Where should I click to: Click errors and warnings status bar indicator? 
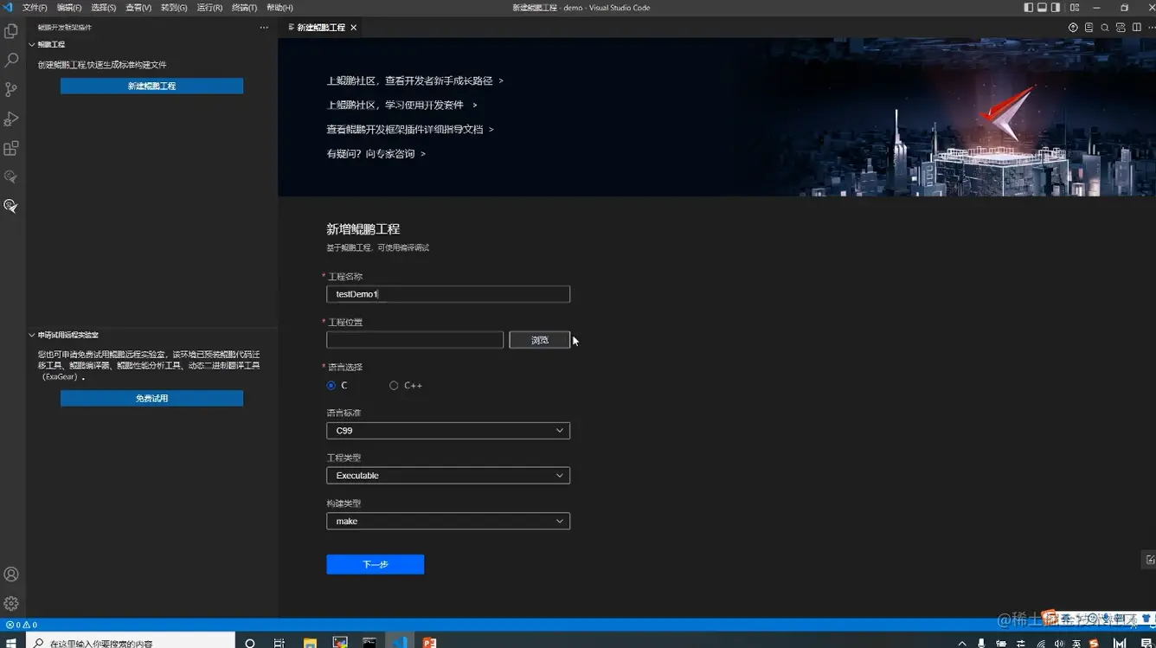click(21, 625)
